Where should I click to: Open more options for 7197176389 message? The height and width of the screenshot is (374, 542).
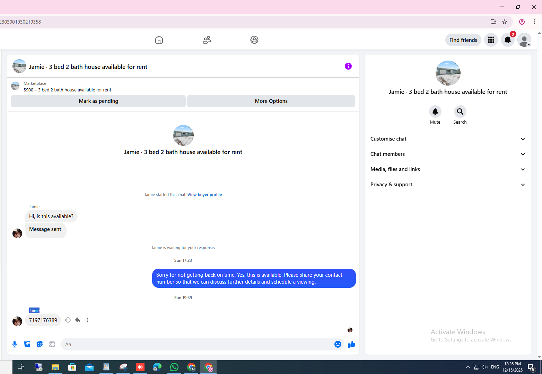[87, 320]
